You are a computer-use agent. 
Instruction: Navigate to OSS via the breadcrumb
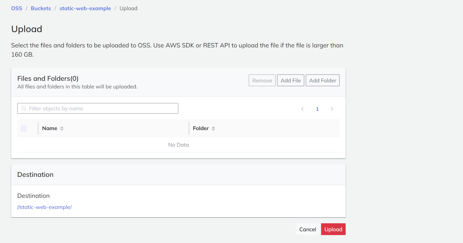(17, 8)
